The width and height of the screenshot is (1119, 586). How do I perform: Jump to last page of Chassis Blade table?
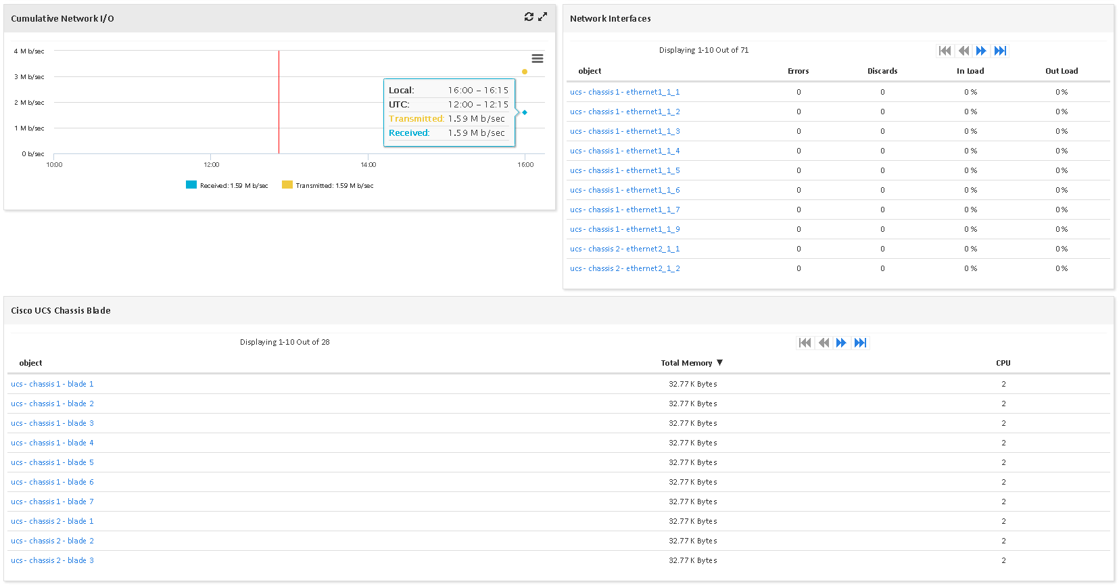[x=860, y=343]
